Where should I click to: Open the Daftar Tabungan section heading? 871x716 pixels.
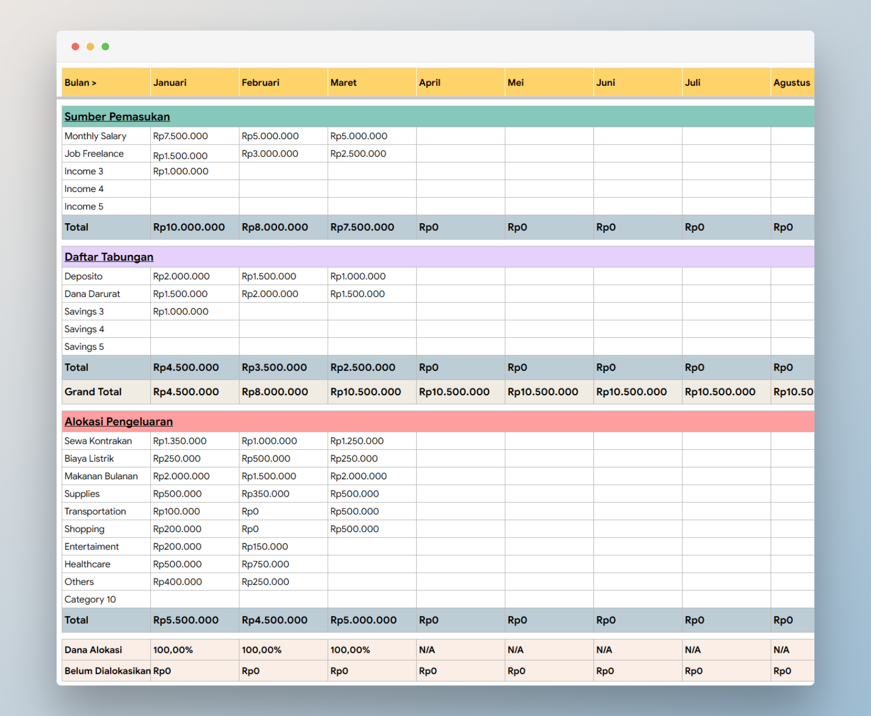[x=109, y=257]
